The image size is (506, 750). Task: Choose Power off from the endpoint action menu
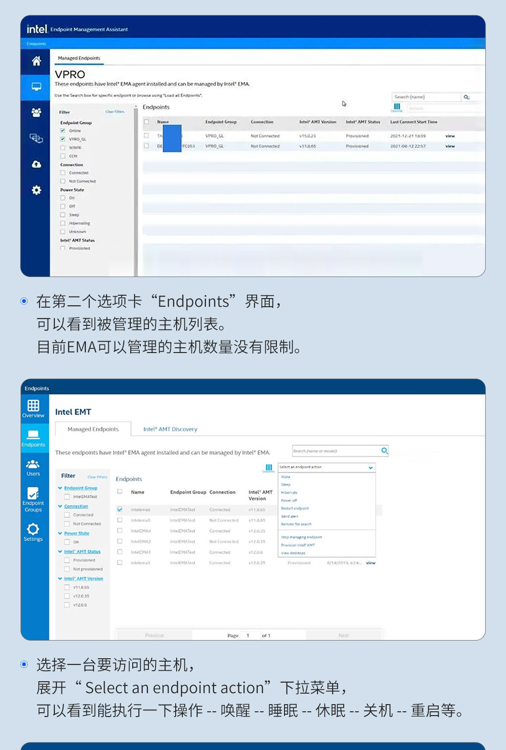pyautogui.click(x=289, y=500)
